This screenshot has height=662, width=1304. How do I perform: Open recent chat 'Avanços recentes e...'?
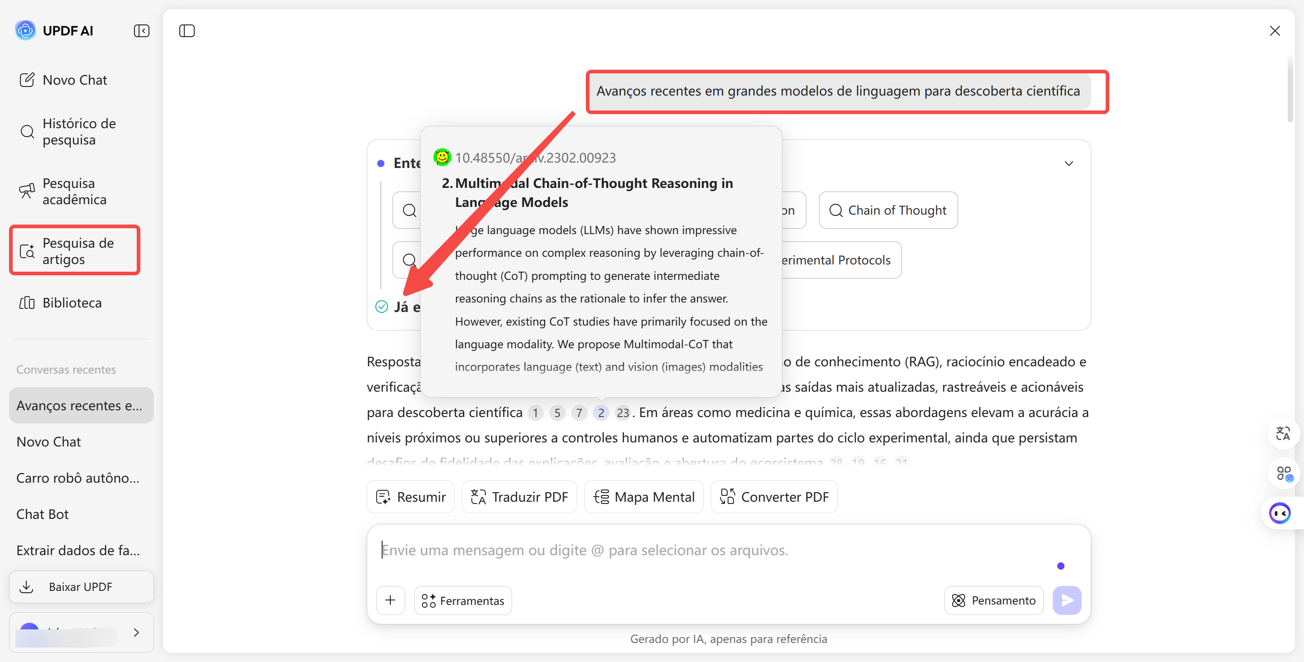point(81,405)
